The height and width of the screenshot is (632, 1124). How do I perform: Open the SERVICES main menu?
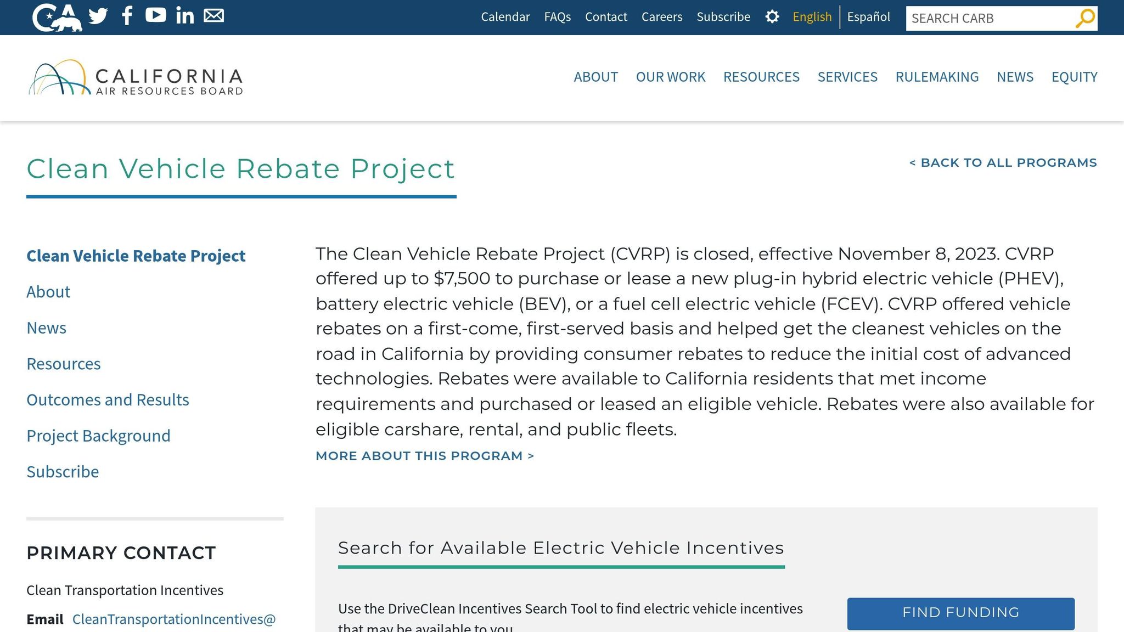[847, 77]
